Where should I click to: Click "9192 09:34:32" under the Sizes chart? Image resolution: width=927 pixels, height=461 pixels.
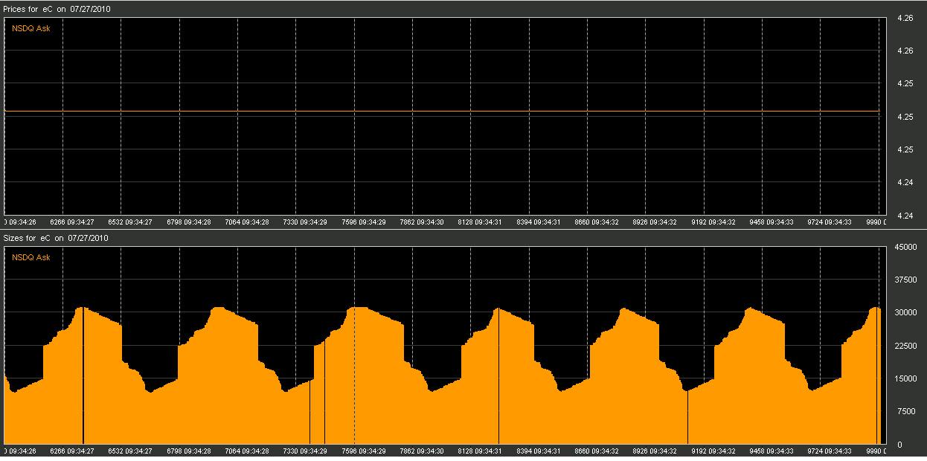click(x=713, y=451)
